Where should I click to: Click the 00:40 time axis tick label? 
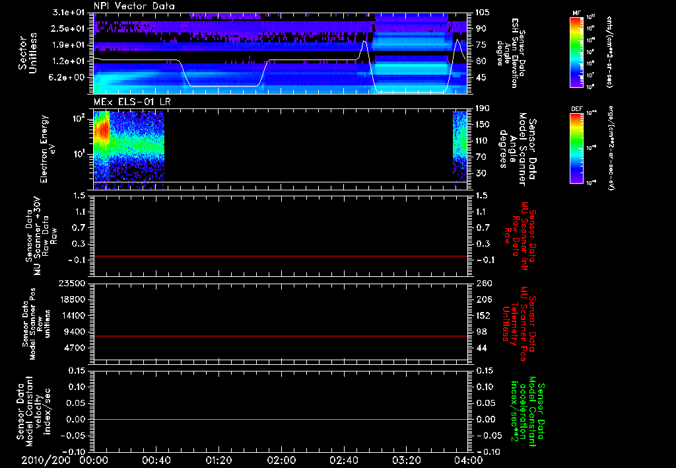(x=156, y=460)
